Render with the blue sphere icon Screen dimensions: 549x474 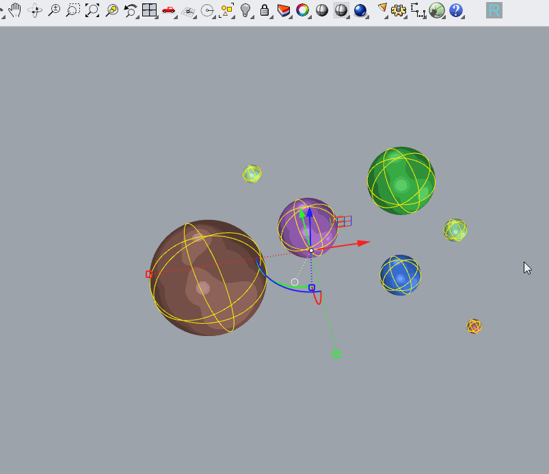(360, 10)
